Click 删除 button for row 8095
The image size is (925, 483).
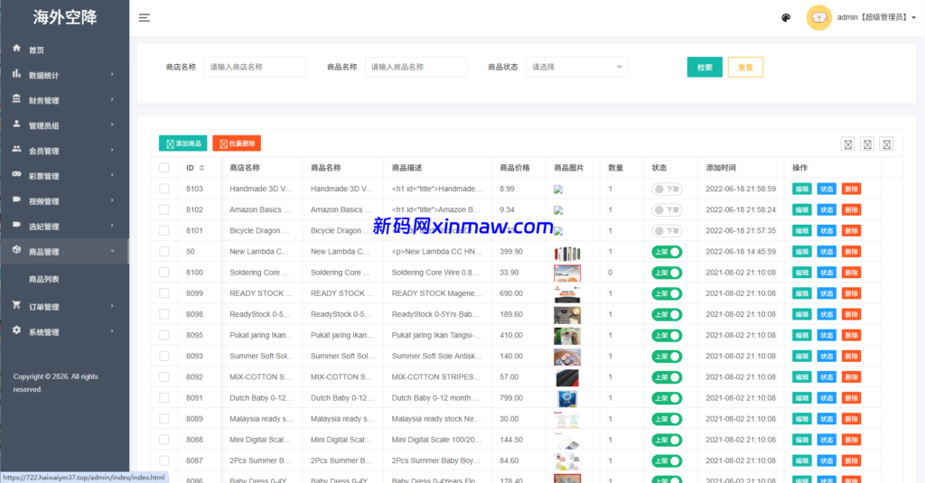(851, 335)
